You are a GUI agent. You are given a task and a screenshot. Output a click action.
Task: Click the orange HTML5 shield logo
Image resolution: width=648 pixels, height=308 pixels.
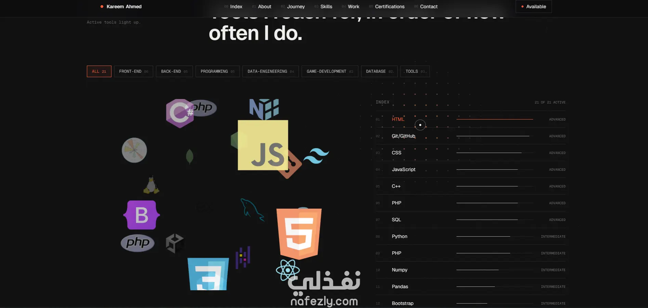pyautogui.click(x=299, y=234)
